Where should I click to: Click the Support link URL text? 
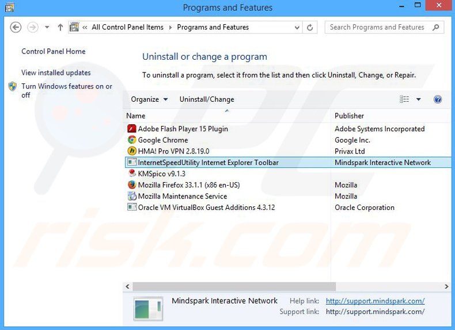(x=375, y=312)
